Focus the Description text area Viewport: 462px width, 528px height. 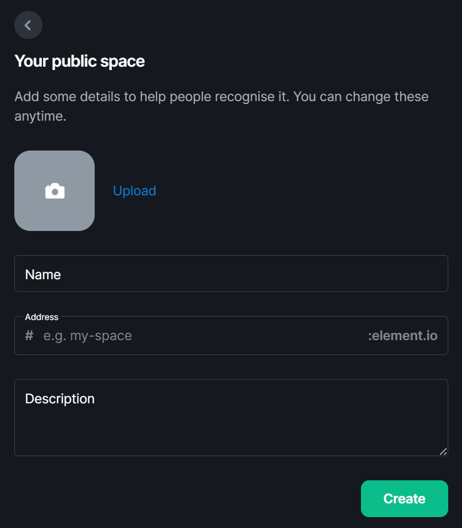[231, 418]
